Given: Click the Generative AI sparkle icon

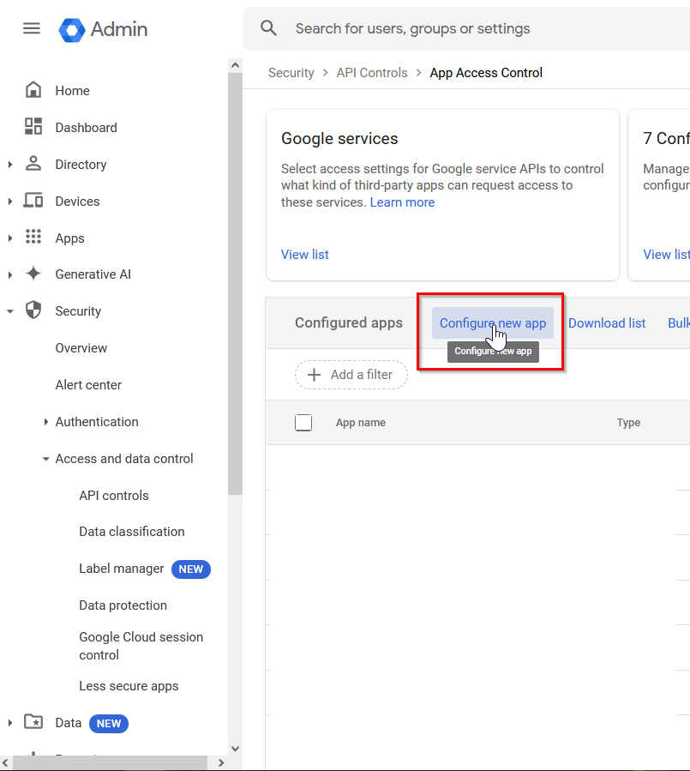Looking at the screenshot, I should click(33, 274).
